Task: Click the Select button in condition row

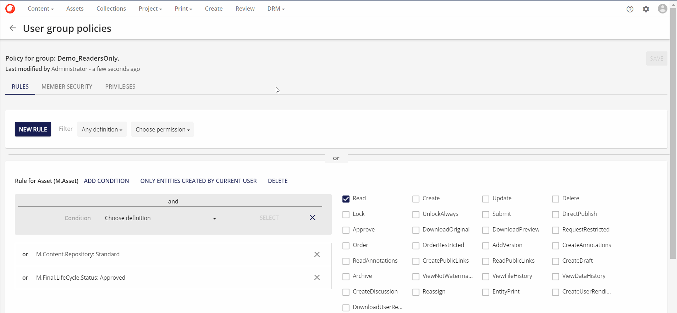Action: coord(269,218)
